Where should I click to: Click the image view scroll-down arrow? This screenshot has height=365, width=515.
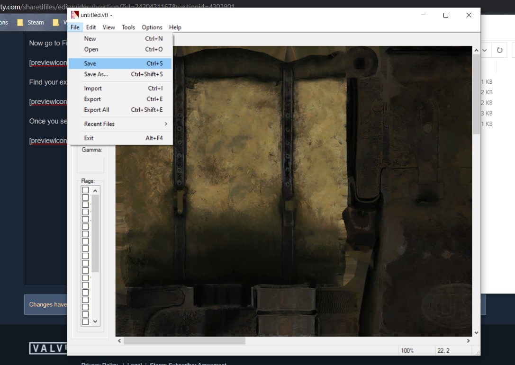point(476,332)
